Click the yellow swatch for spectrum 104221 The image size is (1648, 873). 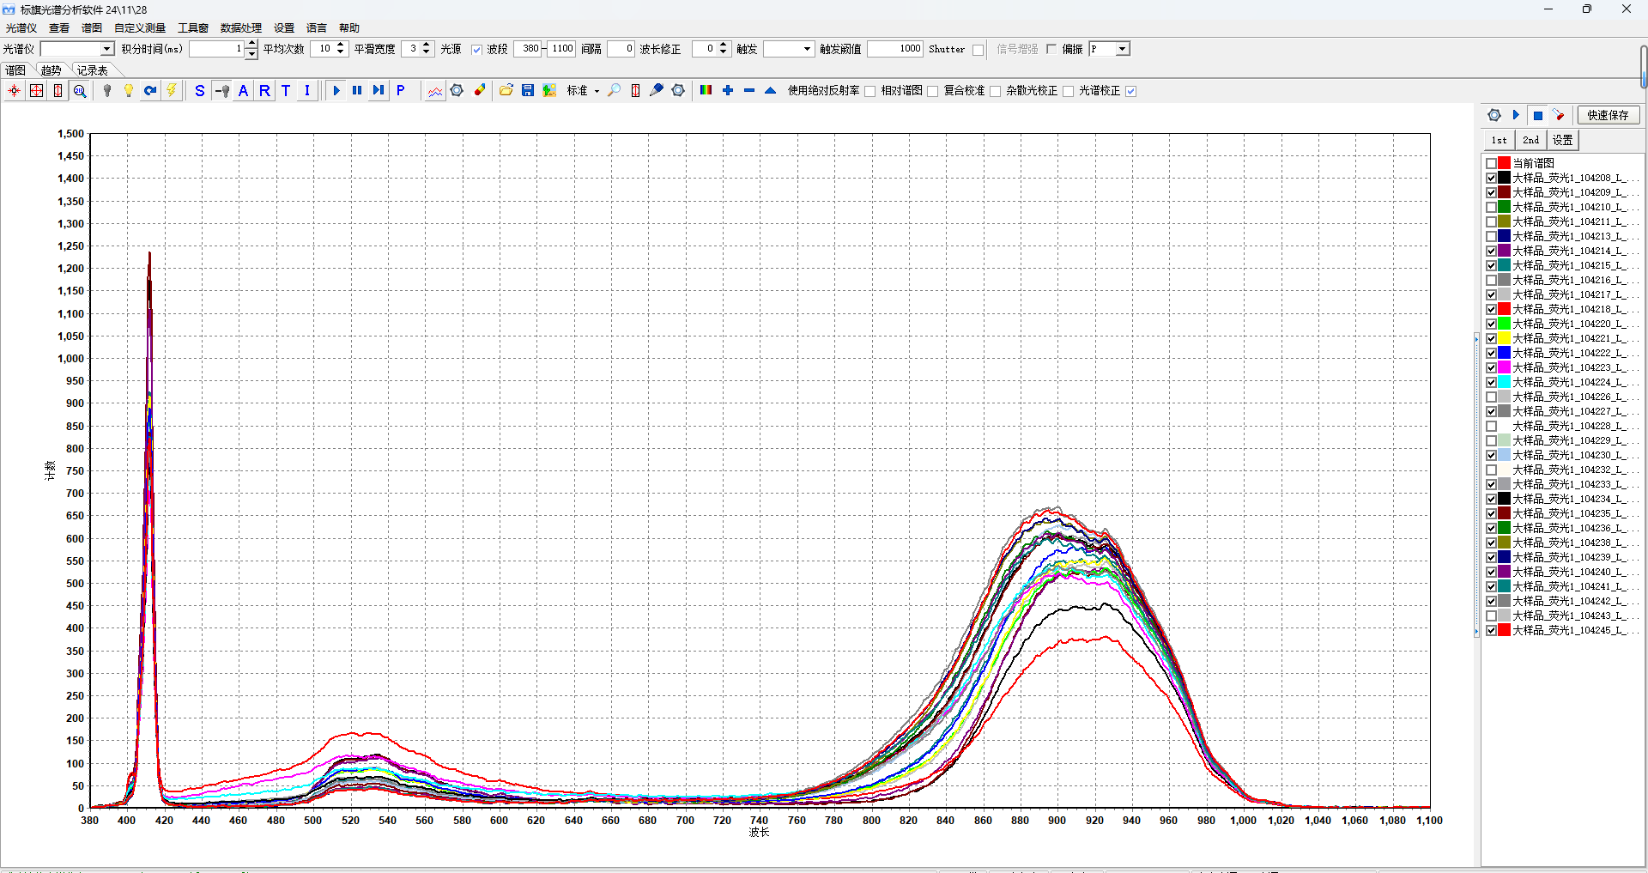click(x=1504, y=338)
